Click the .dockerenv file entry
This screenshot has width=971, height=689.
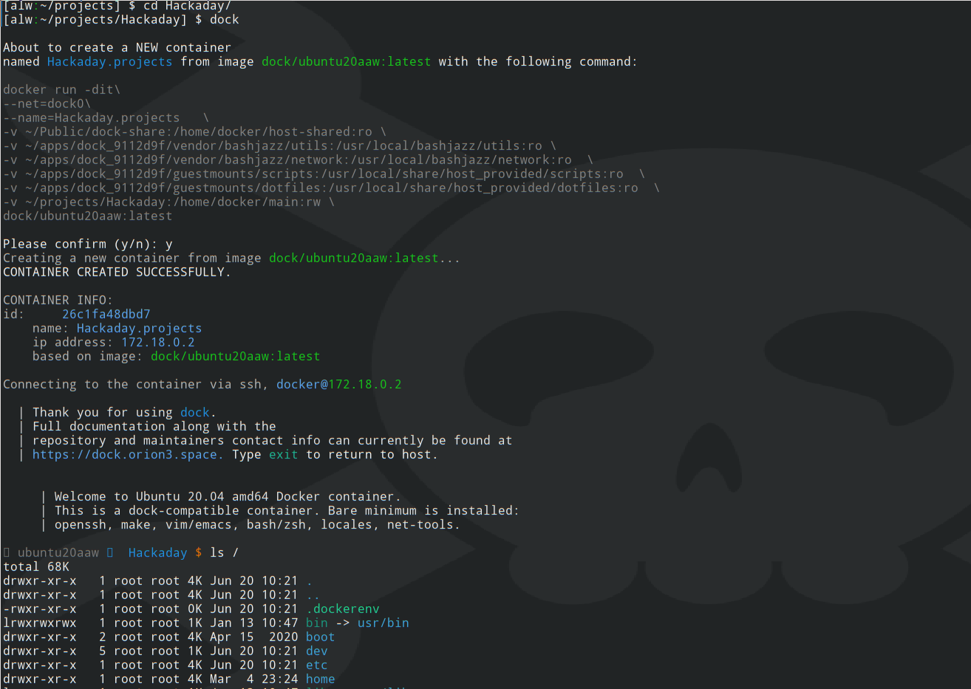(342, 609)
